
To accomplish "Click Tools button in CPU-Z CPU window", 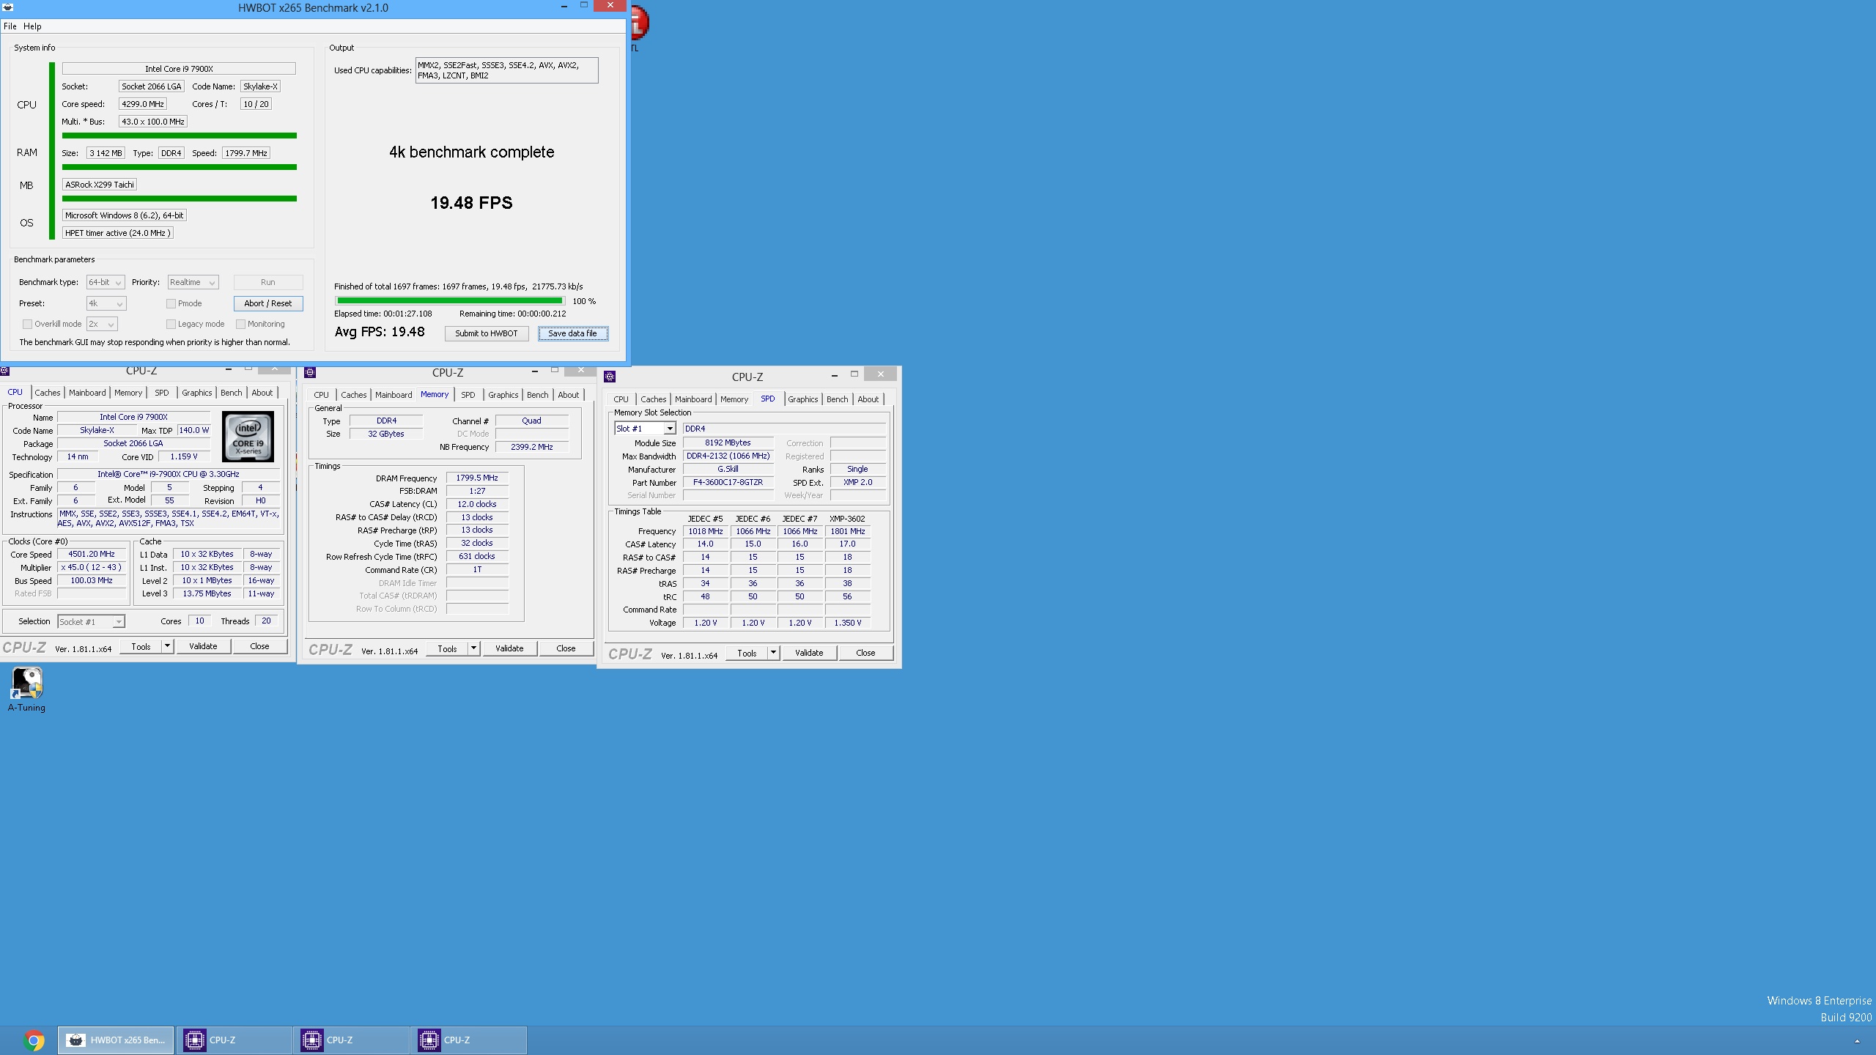I will (141, 646).
